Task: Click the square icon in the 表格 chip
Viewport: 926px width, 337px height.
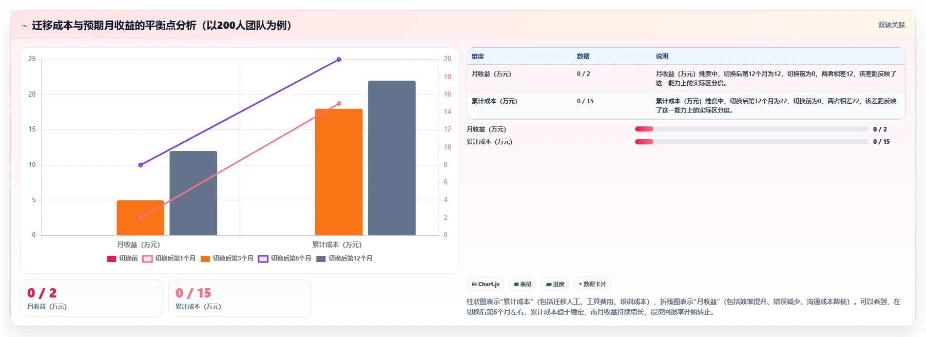Action: 516,284
